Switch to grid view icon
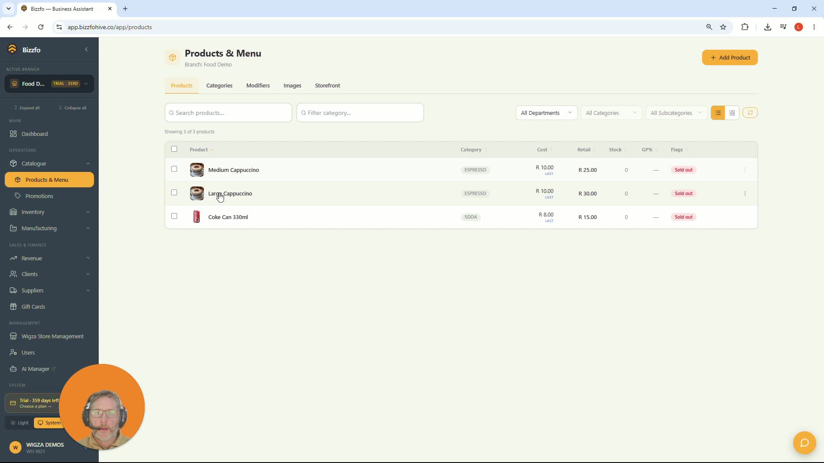 pos(732,113)
